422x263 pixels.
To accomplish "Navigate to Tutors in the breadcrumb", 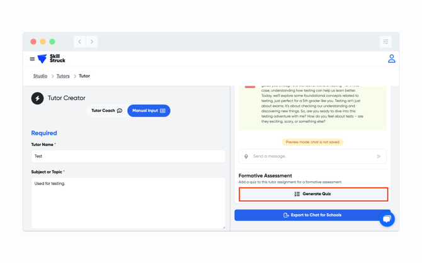I will click(x=63, y=76).
